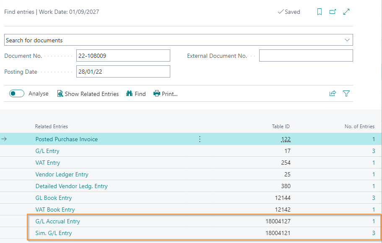Screen dimensions: 382x243
Task: Click entry count for G/L Entry
Action: [x=374, y=151]
